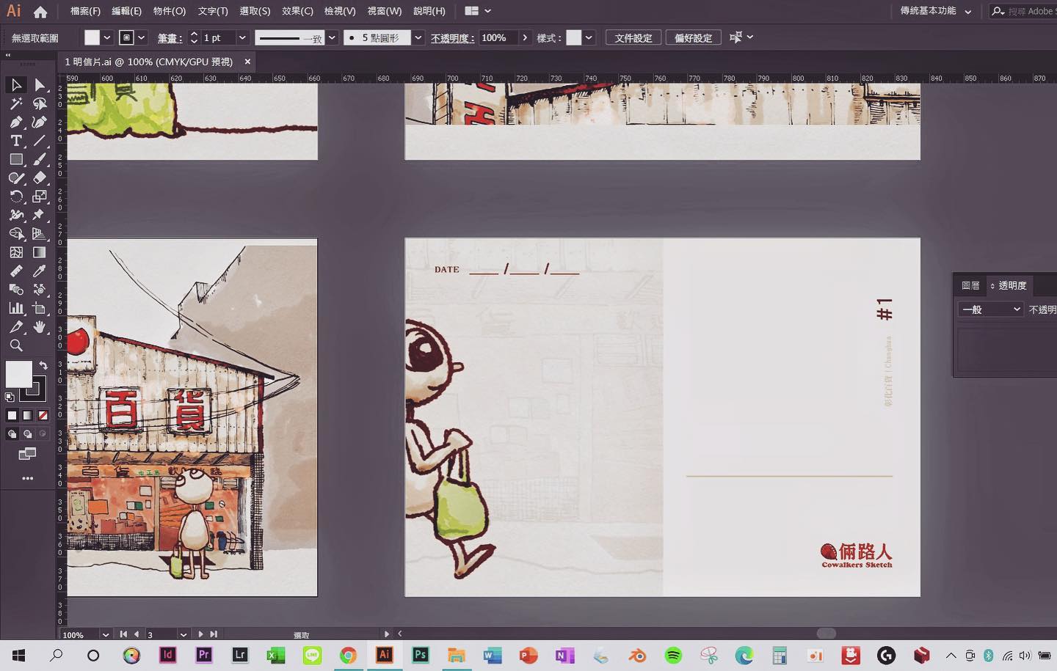Pick the Paintbrush tool
This screenshot has width=1057, height=671.
40,159
